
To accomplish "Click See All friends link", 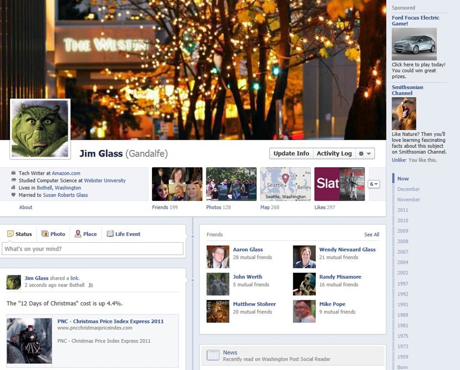I will click(371, 235).
